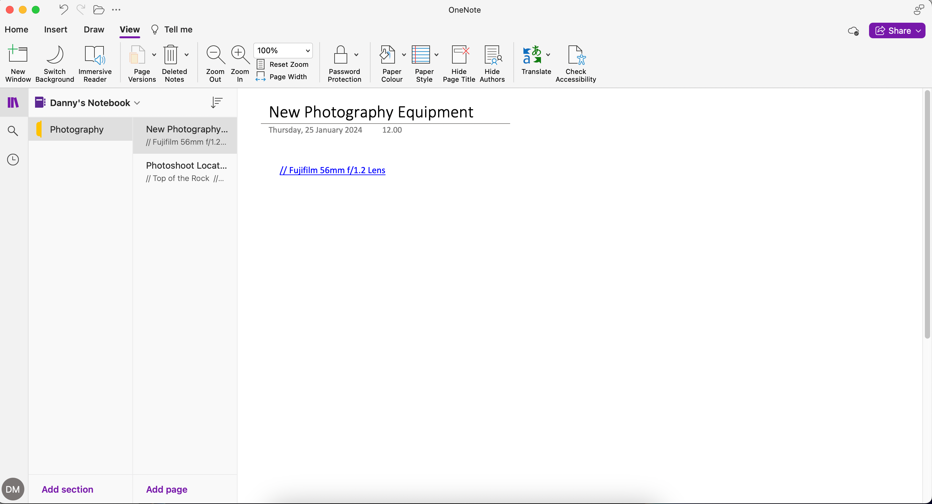932x504 pixels.
Task: Hide Authors on the page
Action: [492, 64]
